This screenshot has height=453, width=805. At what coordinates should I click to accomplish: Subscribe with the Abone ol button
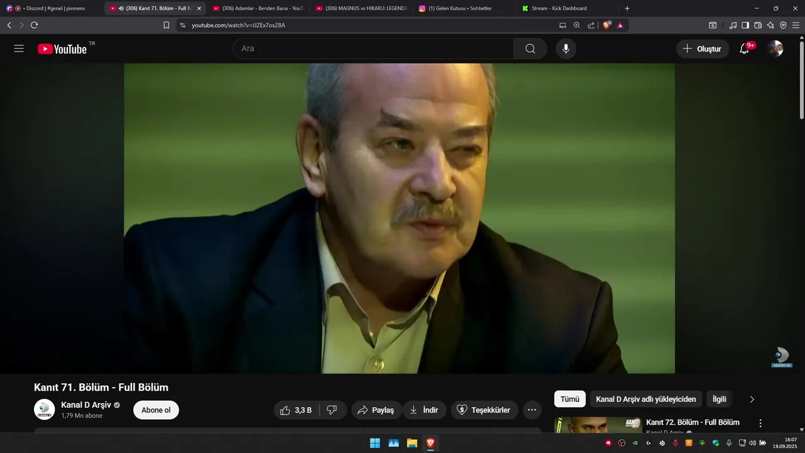pyautogui.click(x=156, y=410)
